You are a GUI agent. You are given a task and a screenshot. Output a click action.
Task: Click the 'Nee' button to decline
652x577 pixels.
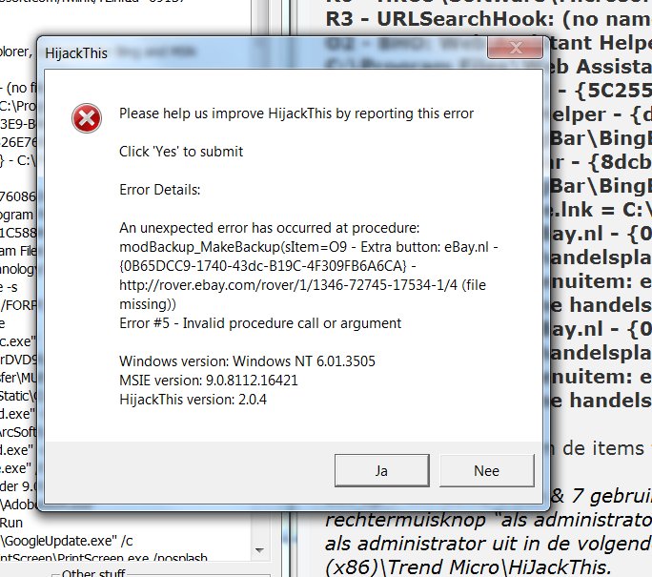click(x=486, y=470)
